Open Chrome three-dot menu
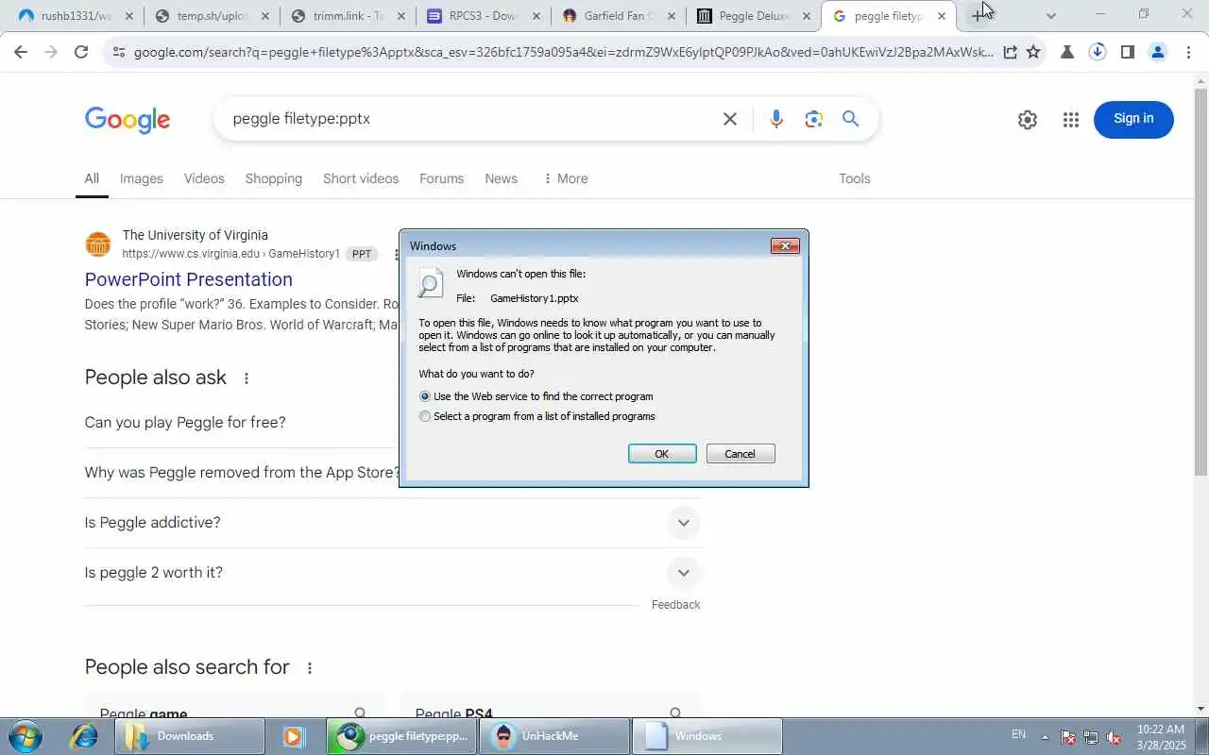 [1188, 52]
